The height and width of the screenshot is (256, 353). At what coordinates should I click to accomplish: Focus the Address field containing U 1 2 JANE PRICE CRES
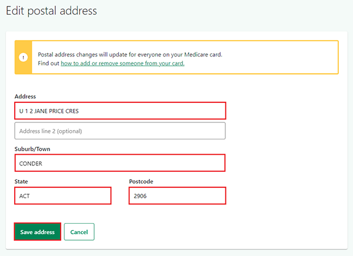(x=120, y=111)
